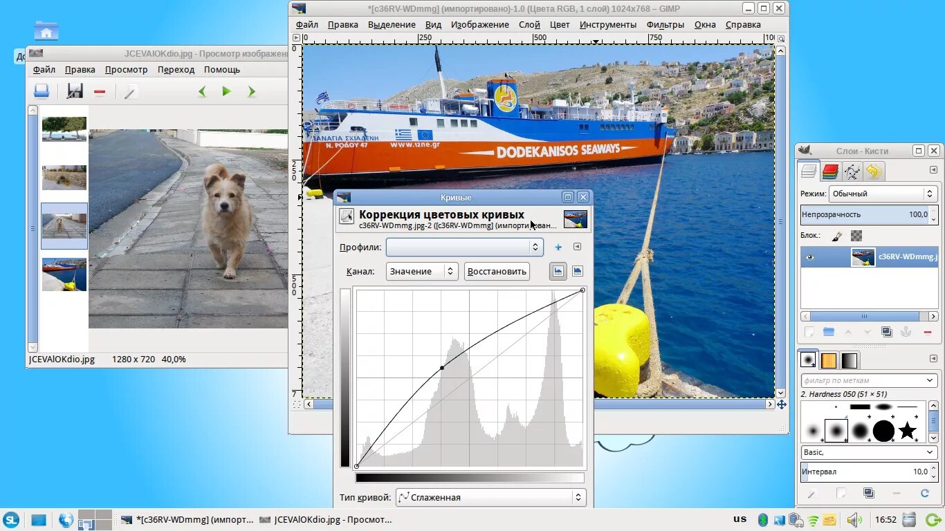The width and height of the screenshot is (945, 531).
Task: Open image viewer Просмотр menu
Action: tap(126, 69)
